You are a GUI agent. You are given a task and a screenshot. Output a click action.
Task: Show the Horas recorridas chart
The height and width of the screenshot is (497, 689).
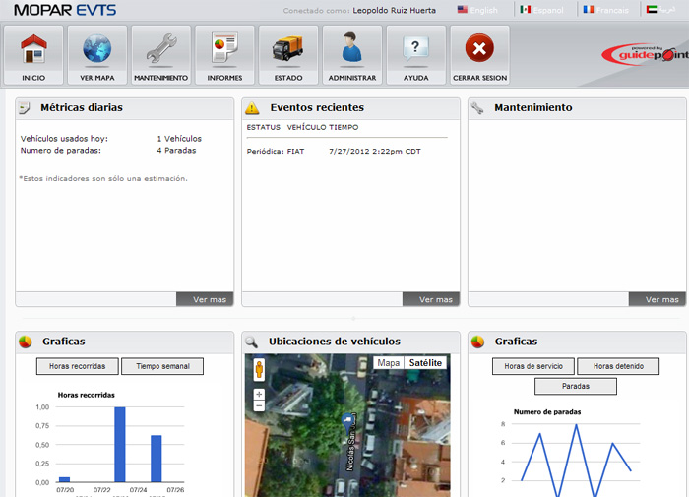78,366
